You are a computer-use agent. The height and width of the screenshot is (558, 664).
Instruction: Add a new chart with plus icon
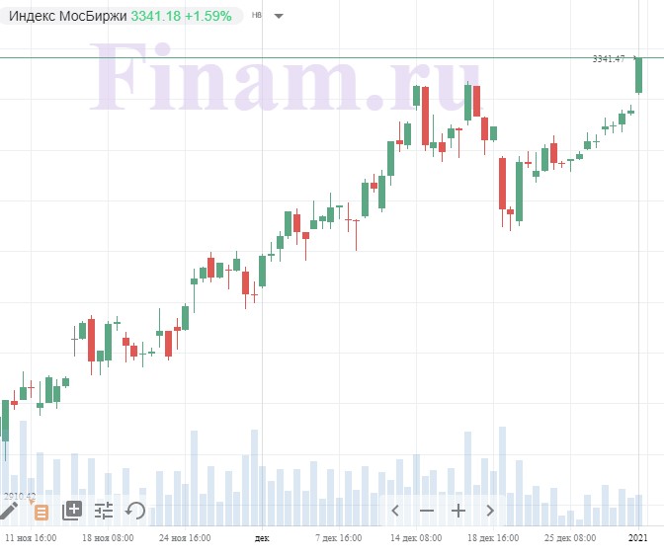tap(72, 511)
